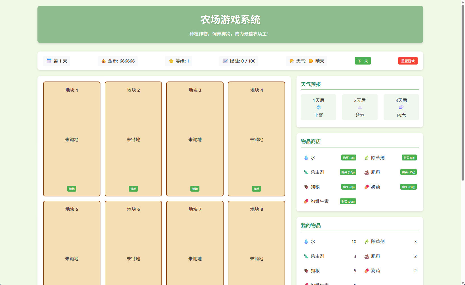Viewport: 465px width, 285px height.
Task: Click the 经验: 0 / 100 text
Action: 243,61
